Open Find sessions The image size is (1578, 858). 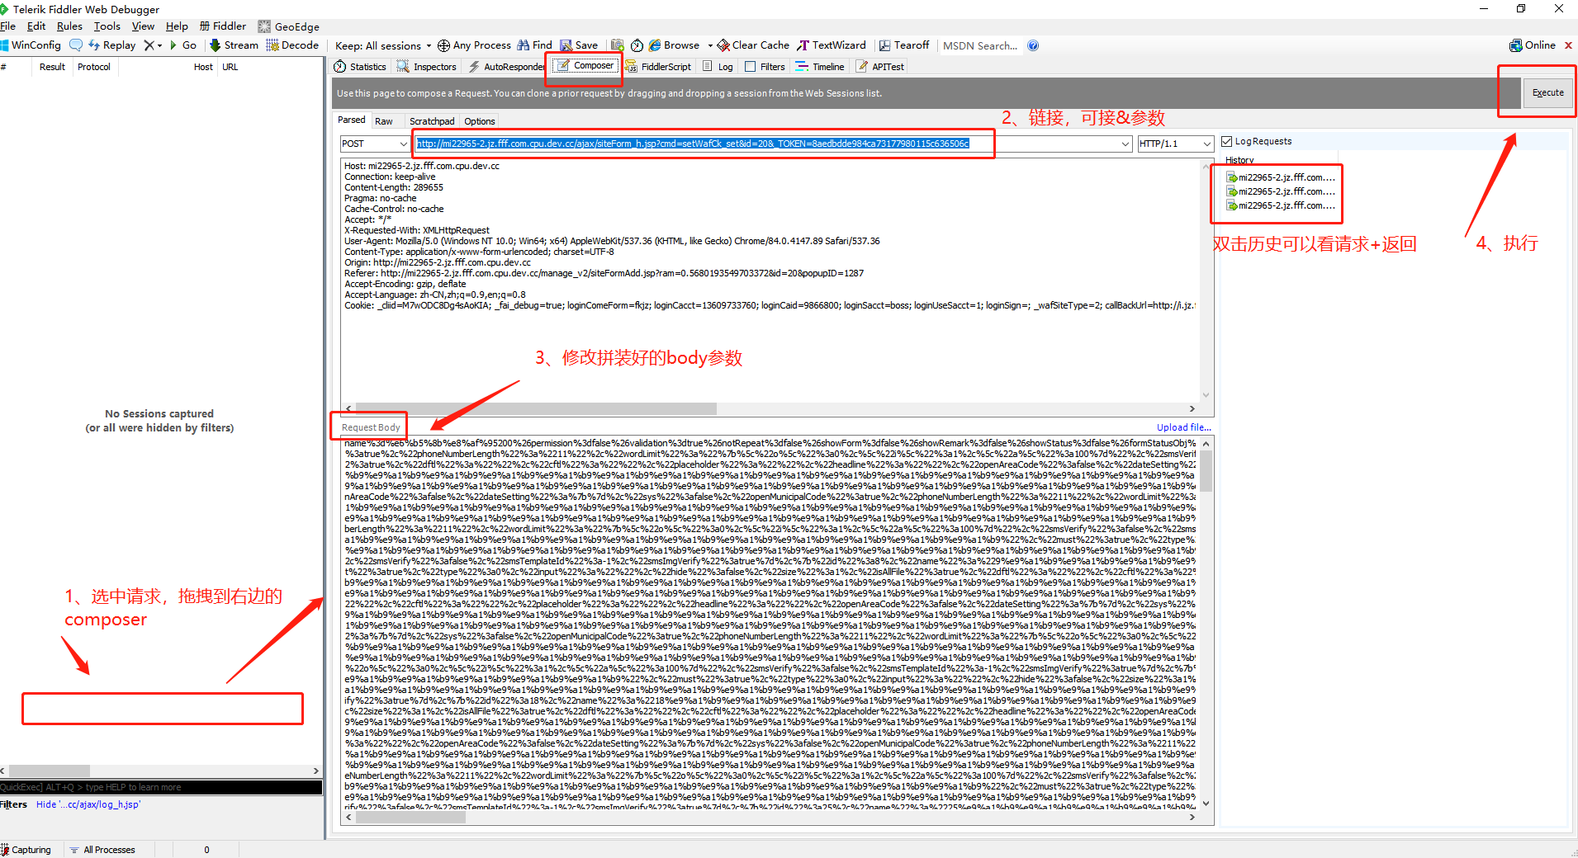(535, 45)
